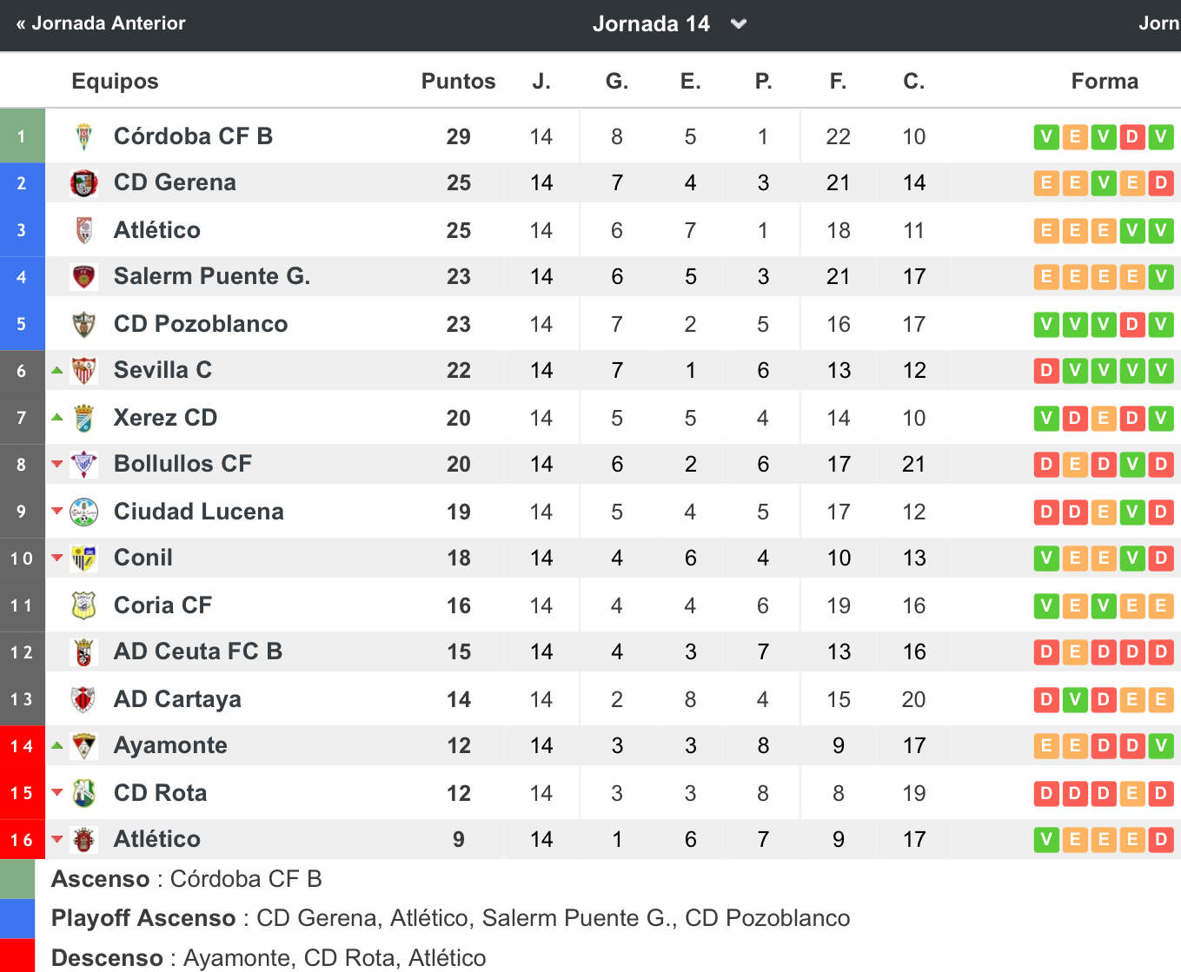Click the CD Rota team crest
This screenshot has width=1181, height=972.
tap(83, 793)
